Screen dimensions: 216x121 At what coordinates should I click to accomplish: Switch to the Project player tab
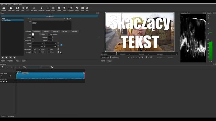coord(109,61)
